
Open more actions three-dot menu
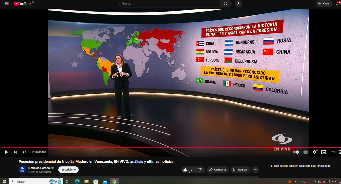(x=255, y=170)
